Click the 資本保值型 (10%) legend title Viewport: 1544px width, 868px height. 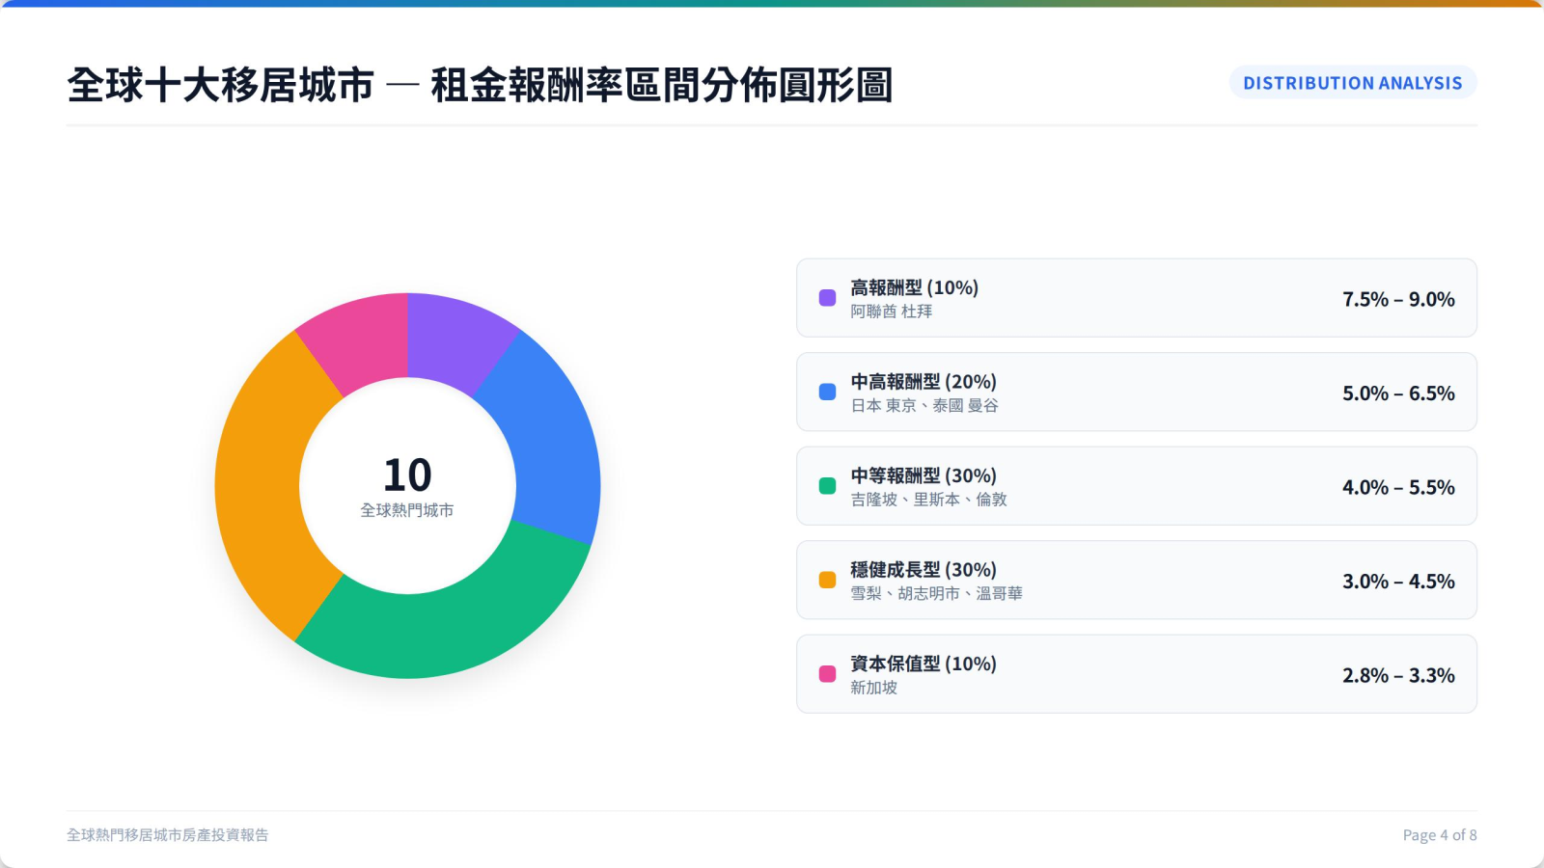pos(924,664)
